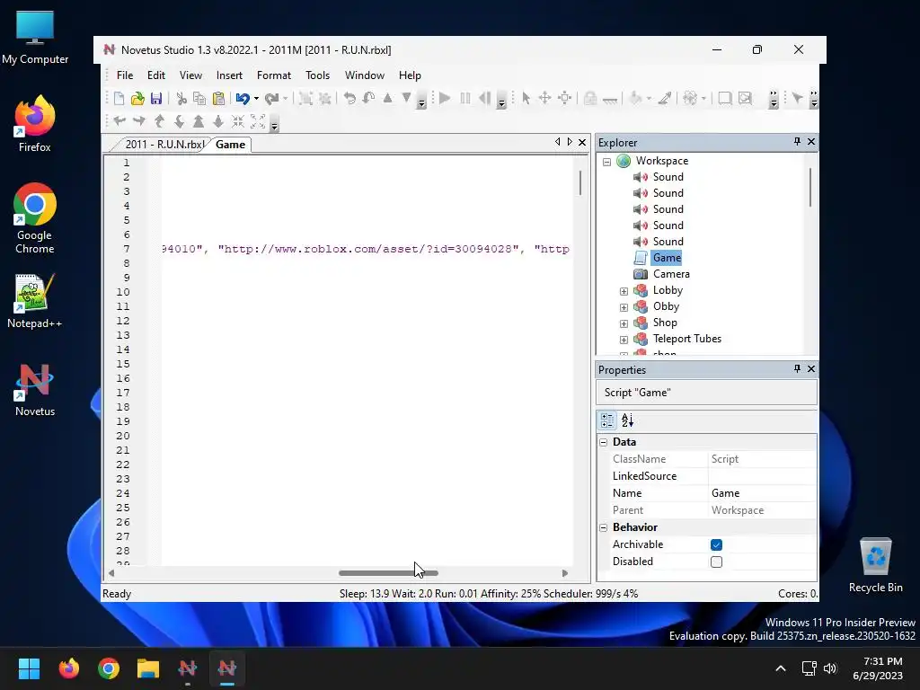Click the Anchor tool icon
Viewport: 920px width, 690px height.
pyautogui.click(x=610, y=99)
